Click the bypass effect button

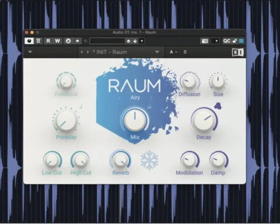click(38, 41)
